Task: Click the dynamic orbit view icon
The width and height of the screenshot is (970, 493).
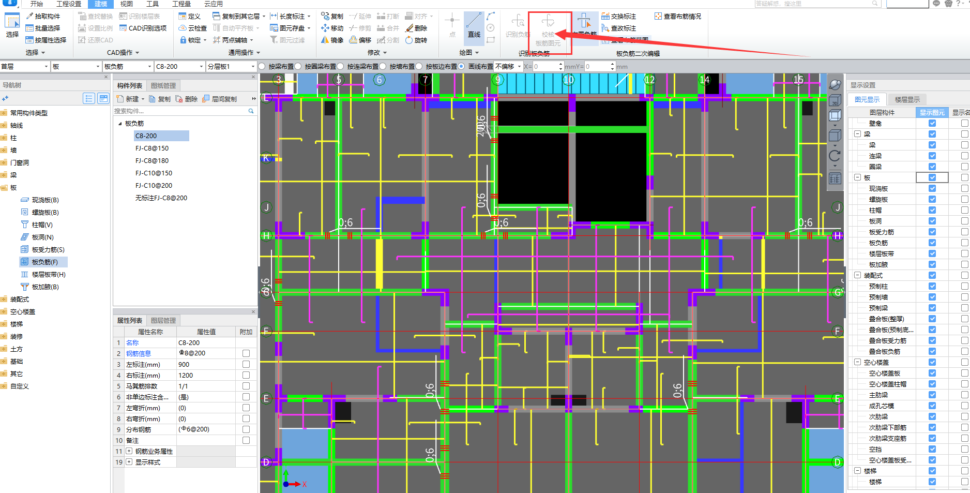Action: tap(835, 85)
